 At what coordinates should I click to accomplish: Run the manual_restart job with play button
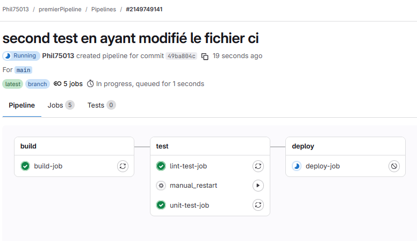point(258,186)
